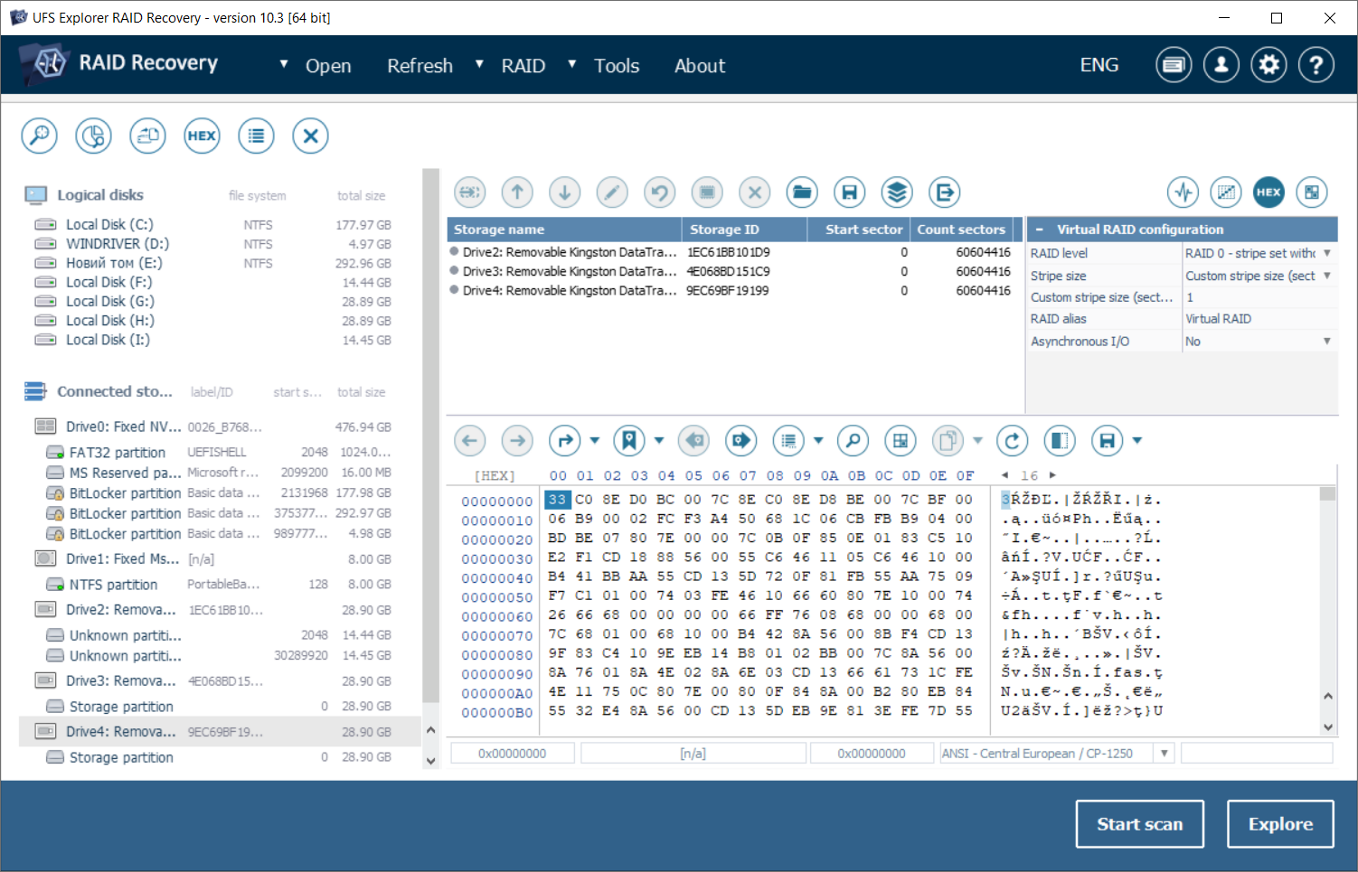Click the stacked layers icon in RAID toolbar
This screenshot has width=1358, height=872.
pyautogui.click(x=897, y=192)
